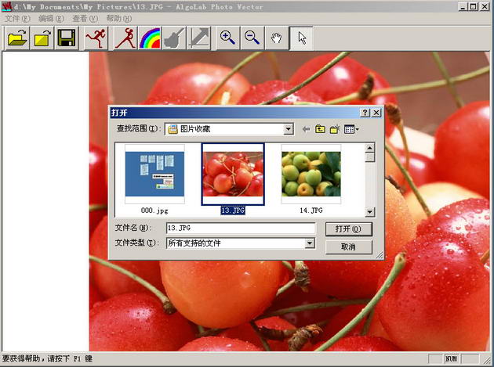Go up one folder level icon
The width and height of the screenshot is (494, 367).
[320, 129]
